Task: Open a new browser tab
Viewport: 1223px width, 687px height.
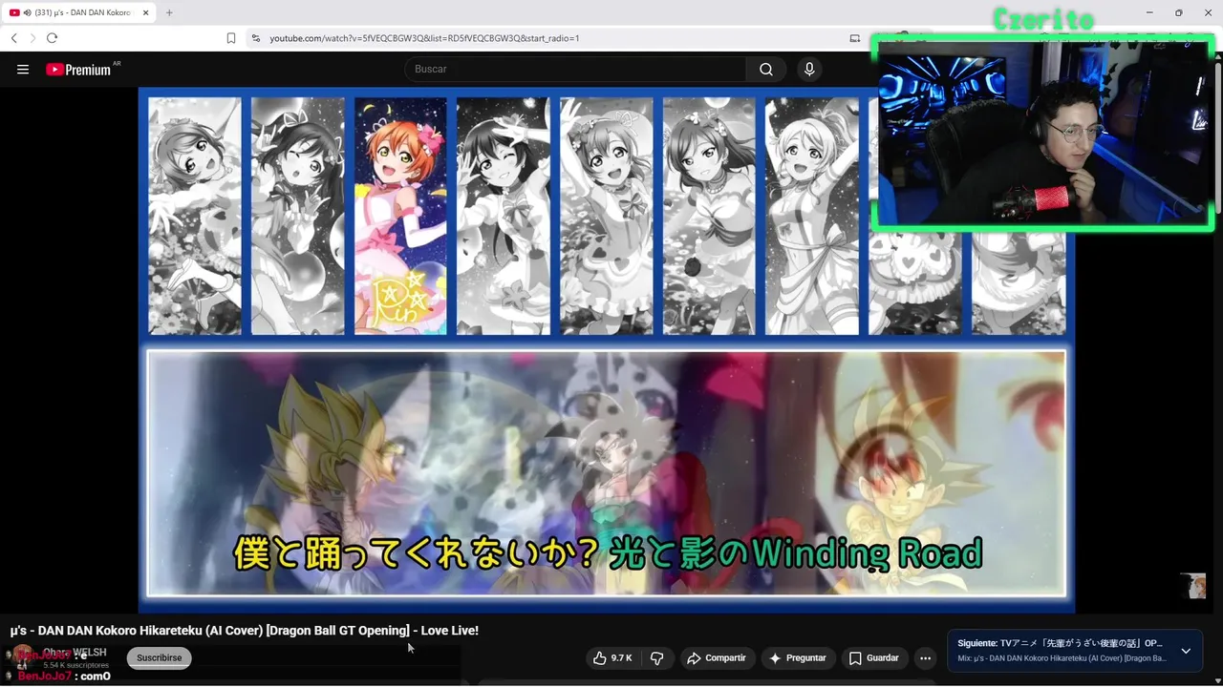Action: (169, 12)
